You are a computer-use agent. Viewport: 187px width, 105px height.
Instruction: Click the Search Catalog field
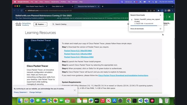pos(67,24)
